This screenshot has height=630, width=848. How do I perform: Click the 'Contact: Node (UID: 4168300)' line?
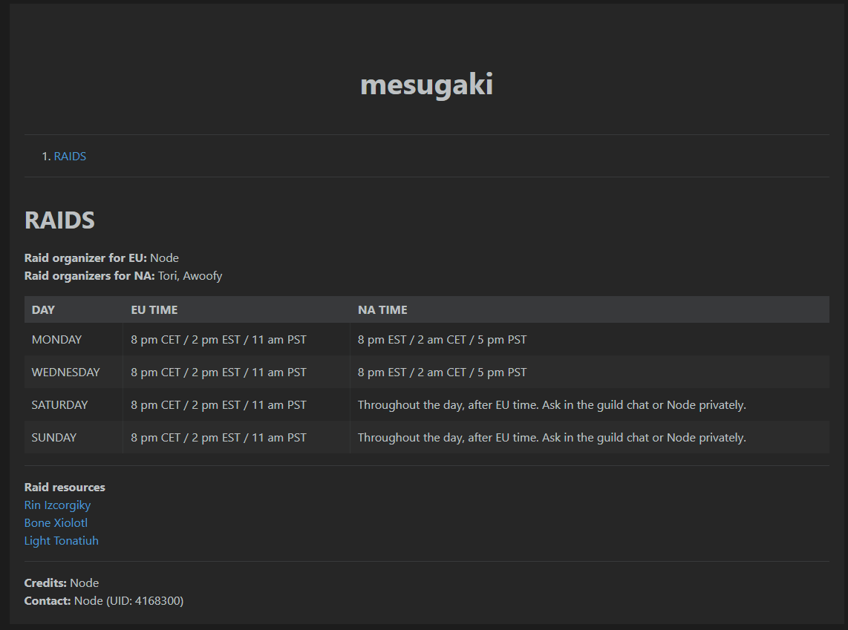pos(104,601)
